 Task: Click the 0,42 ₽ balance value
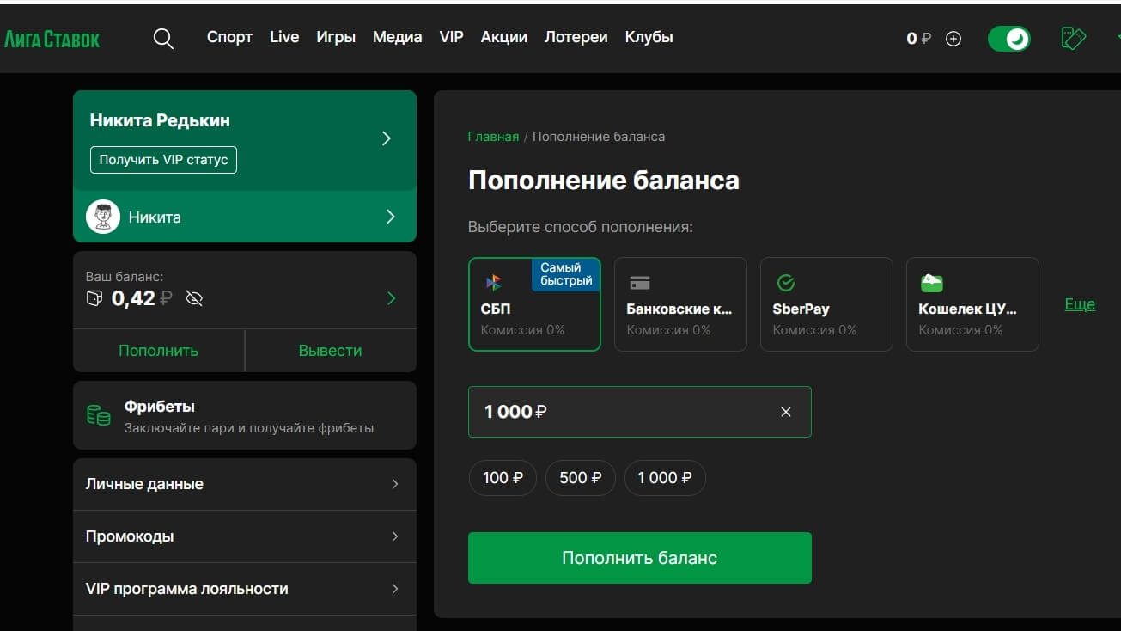(142, 298)
